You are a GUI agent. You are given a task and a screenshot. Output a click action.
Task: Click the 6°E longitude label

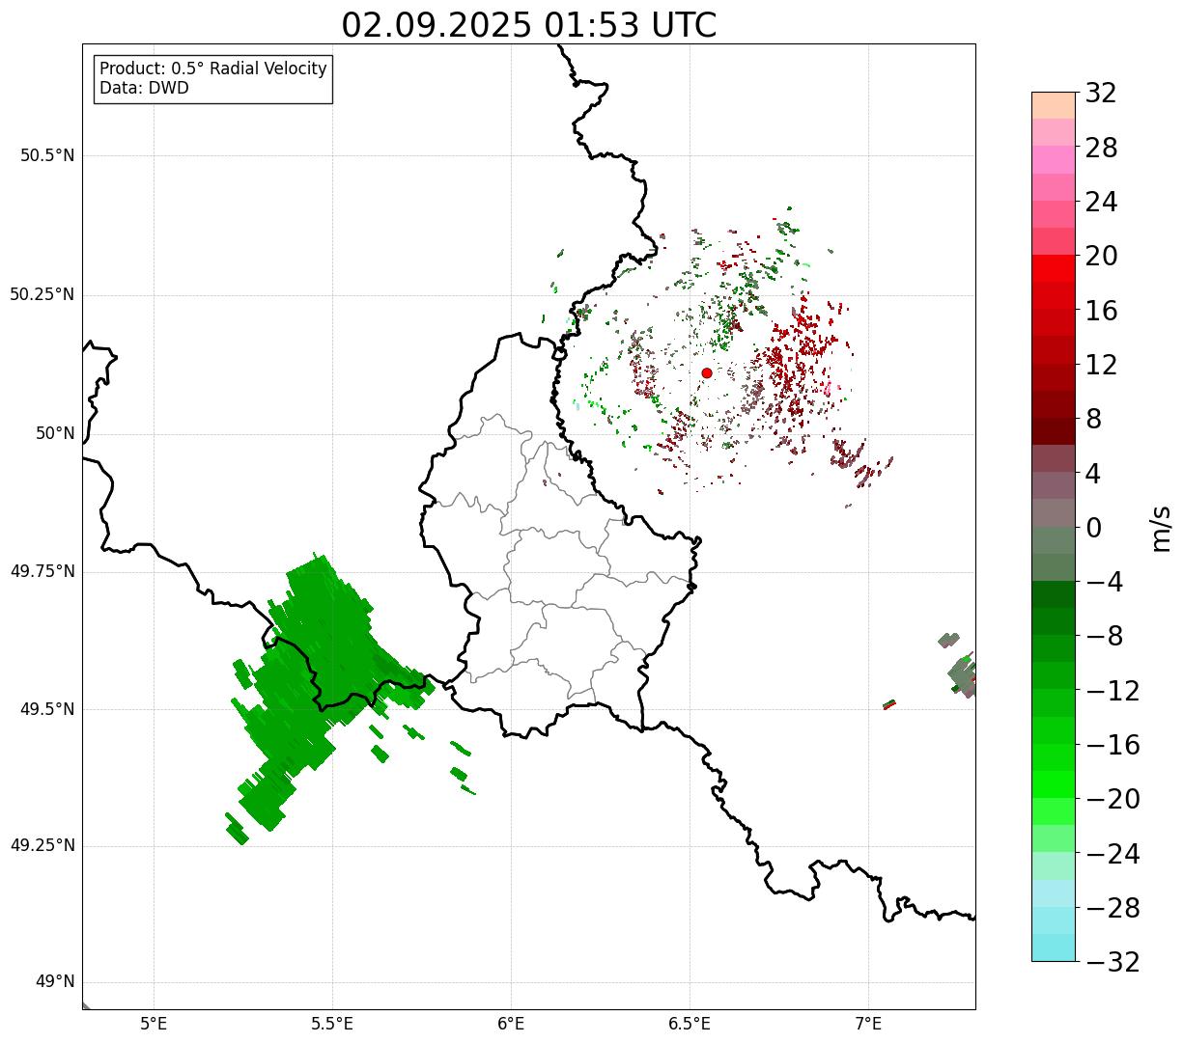pyautogui.click(x=511, y=1025)
